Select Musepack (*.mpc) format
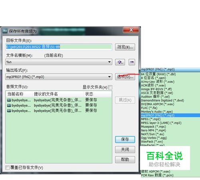The image size is (200, 180). 170,126
